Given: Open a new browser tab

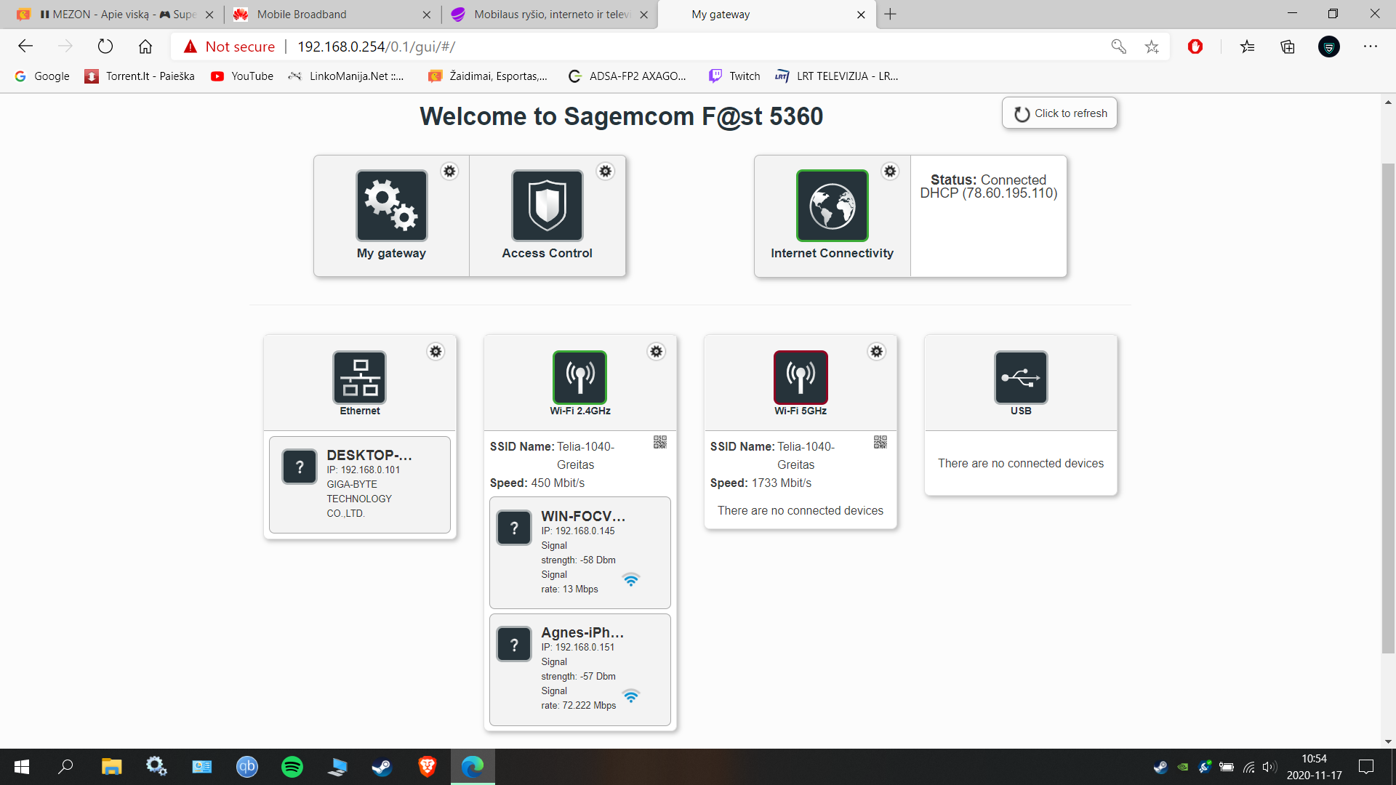Looking at the screenshot, I should tap(891, 15).
